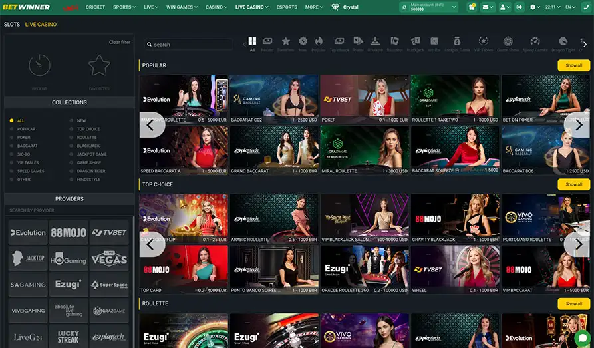Open Recent games clock in sidebar
This screenshot has width=594, height=348.
[39, 65]
